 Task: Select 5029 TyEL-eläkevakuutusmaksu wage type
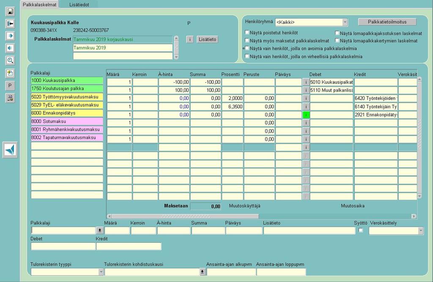[x=67, y=105]
